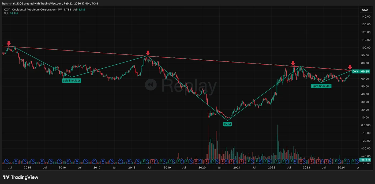Select the Left Shoulder label
Viewport: 375px width, 184px height.
click(71, 80)
